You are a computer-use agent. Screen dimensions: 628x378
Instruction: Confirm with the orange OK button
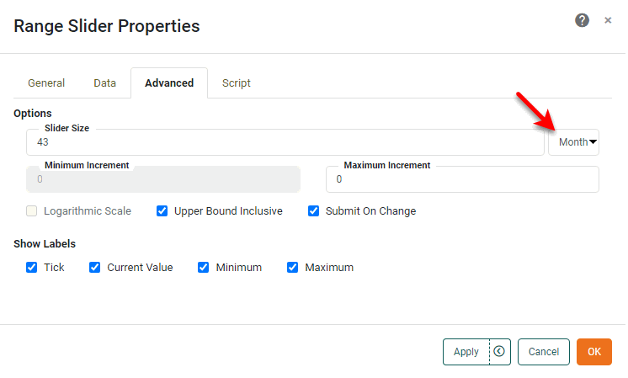tap(593, 352)
